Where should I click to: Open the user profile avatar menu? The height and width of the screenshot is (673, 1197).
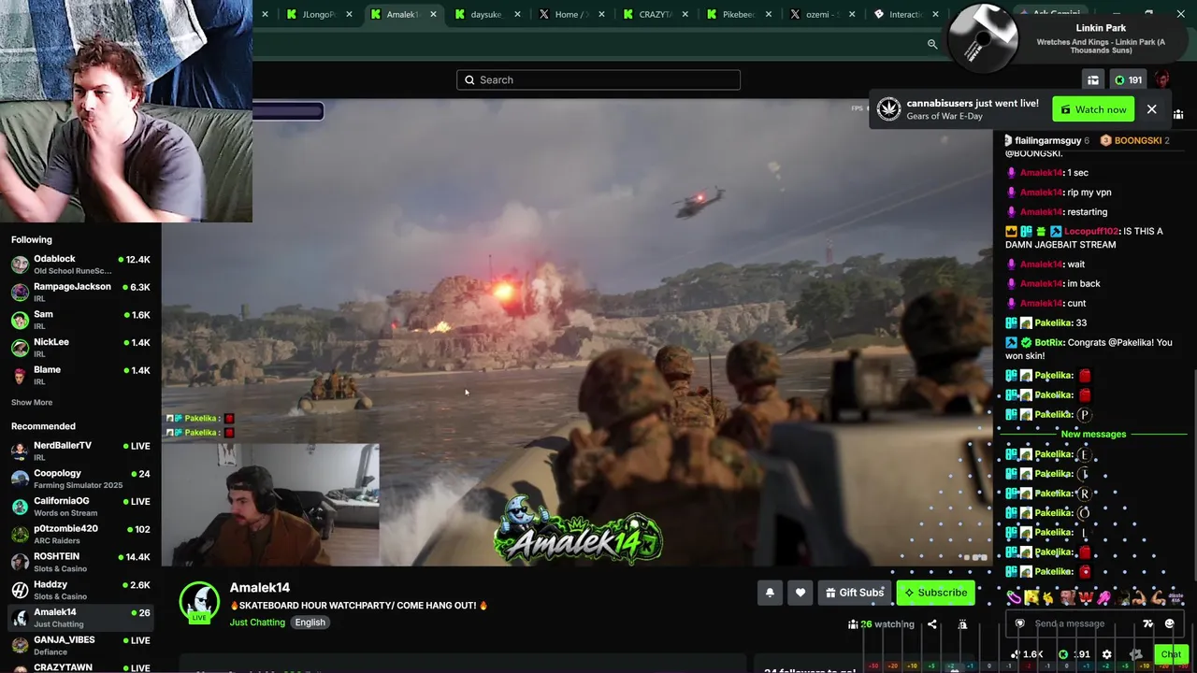click(x=1162, y=79)
